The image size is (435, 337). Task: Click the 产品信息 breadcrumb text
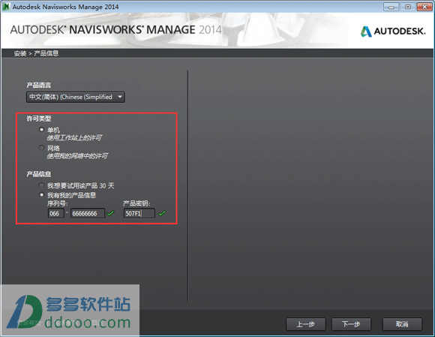click(46, 53)
